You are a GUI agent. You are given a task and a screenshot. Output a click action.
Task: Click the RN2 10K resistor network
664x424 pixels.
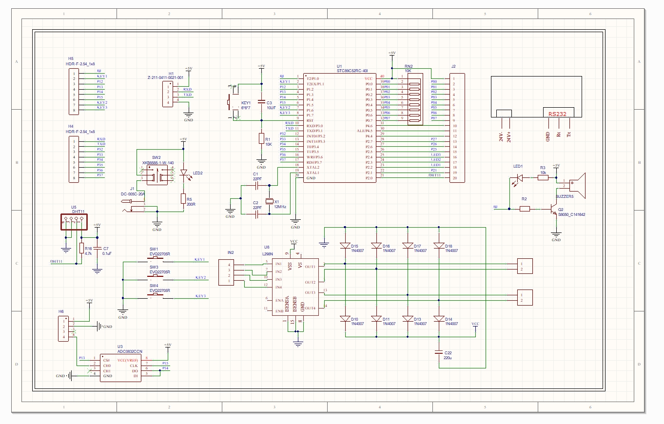(x=414, y=99)
